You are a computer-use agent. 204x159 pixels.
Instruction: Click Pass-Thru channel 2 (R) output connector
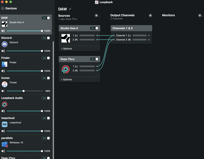click(x=97, y=70)
